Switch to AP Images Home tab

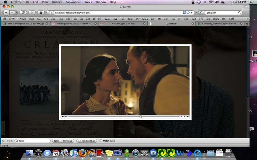(x=123, y=24)
